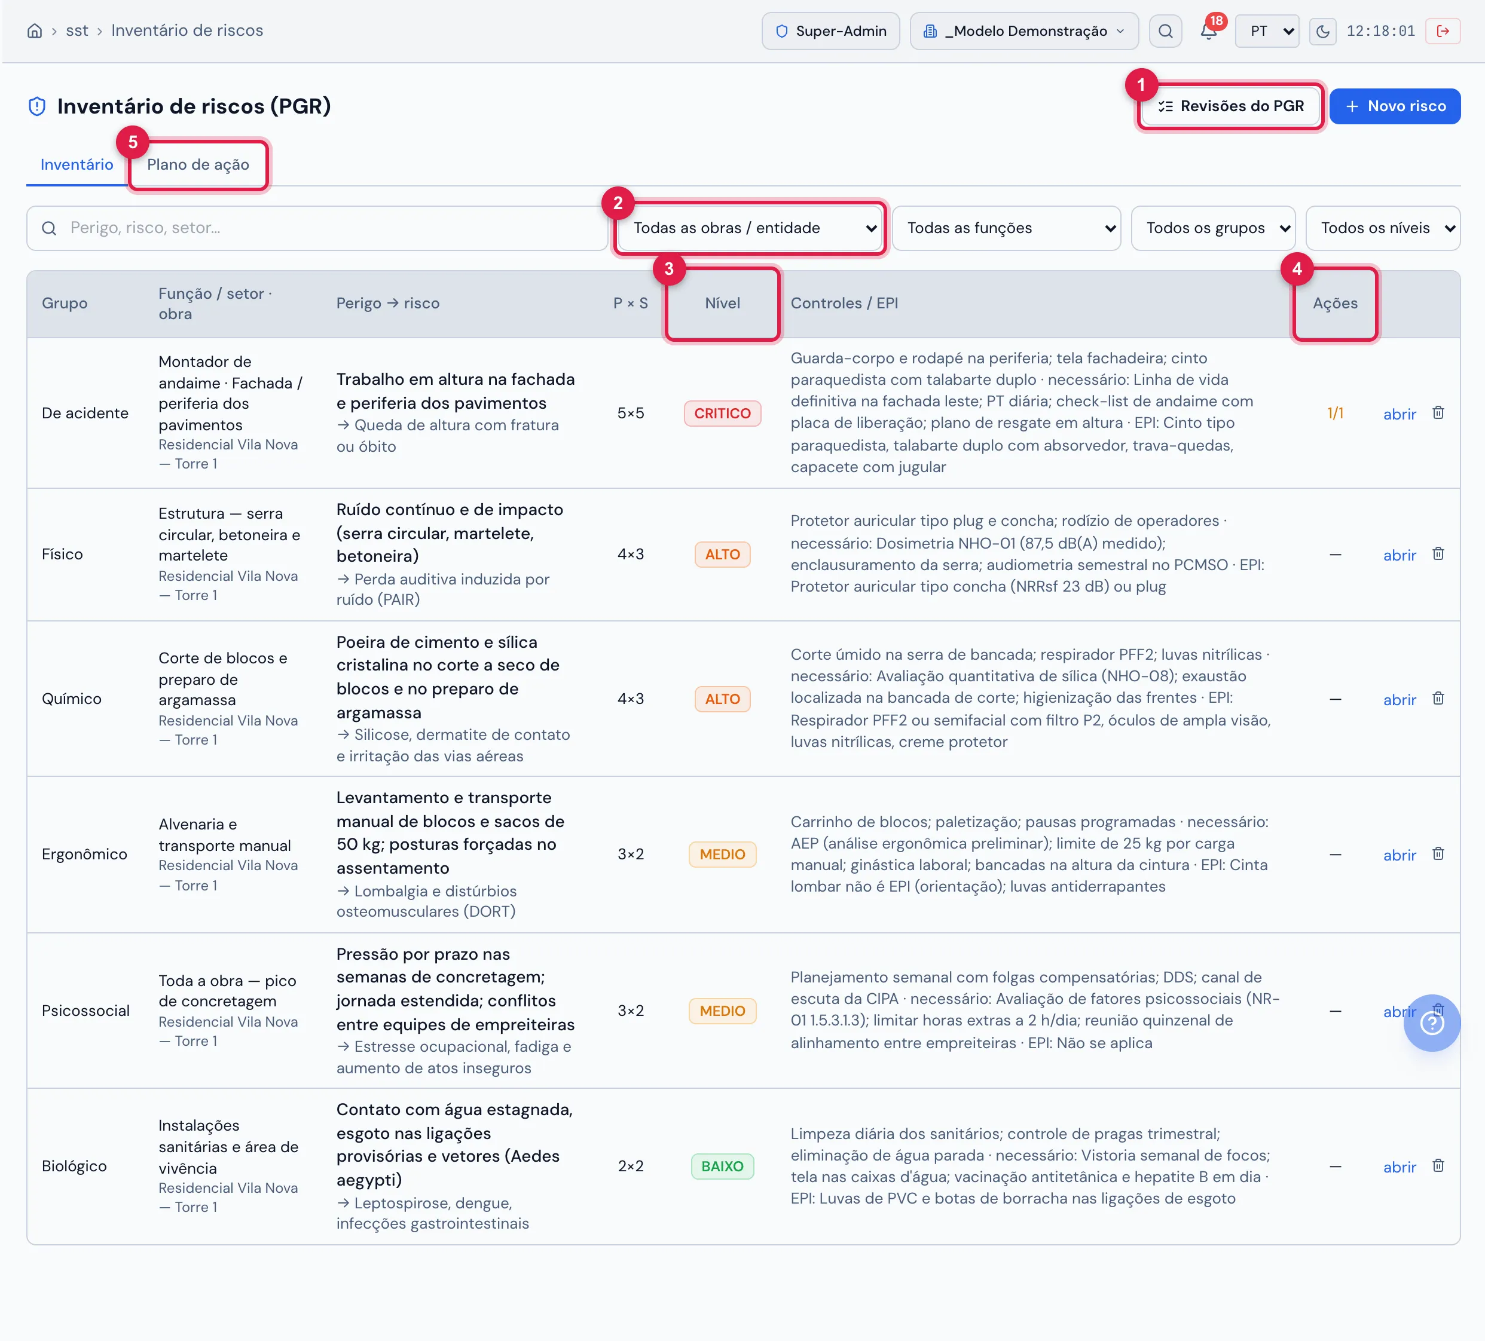Image resolution: width=1485 pixels, height=1341 pixels.
Task: Open the global search magnifier icon
Action: (x=1165, y=31)
